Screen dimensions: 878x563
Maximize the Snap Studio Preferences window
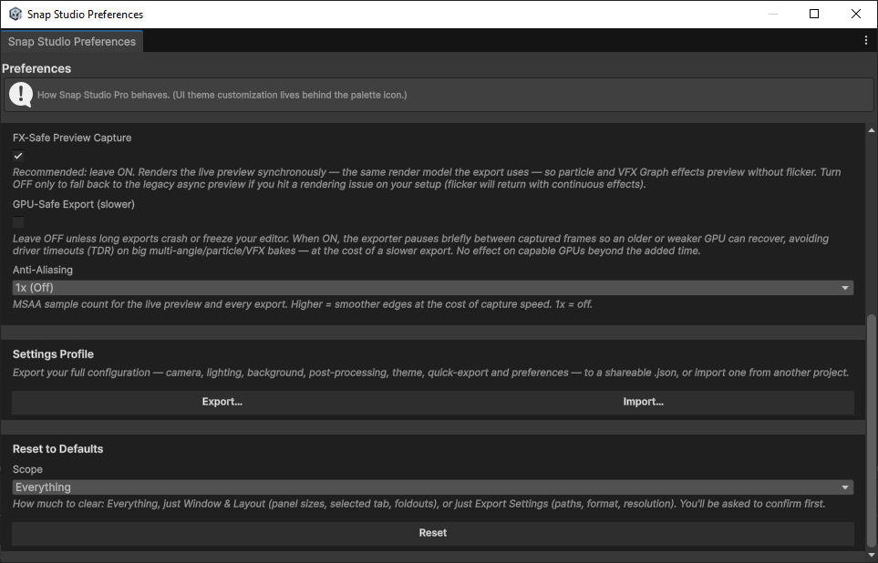814,14
